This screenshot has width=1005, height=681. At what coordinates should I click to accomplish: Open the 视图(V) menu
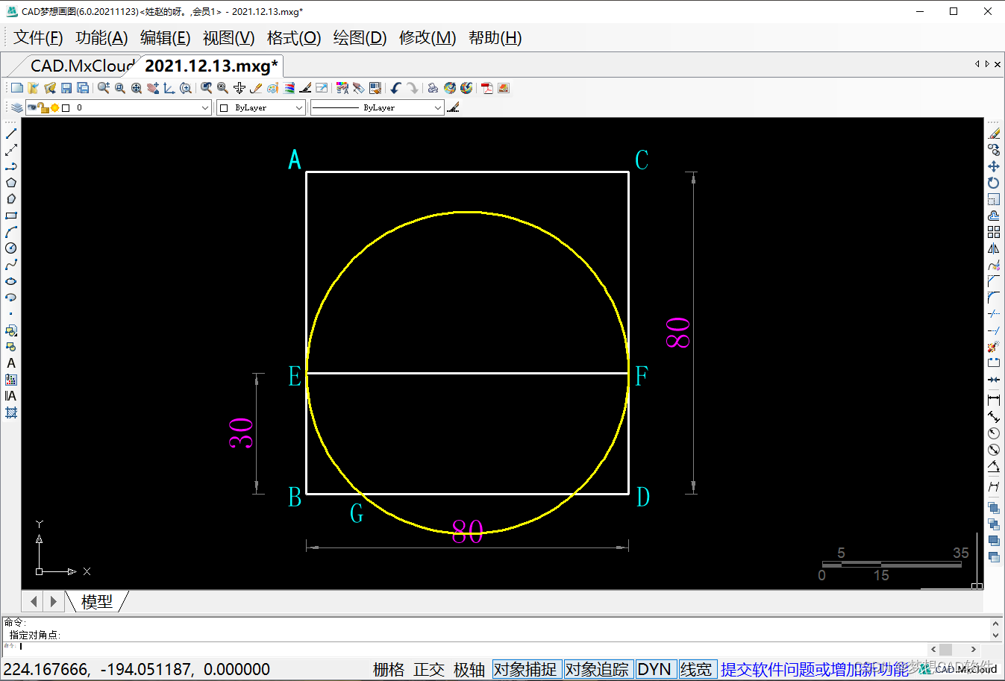(228, 37)
